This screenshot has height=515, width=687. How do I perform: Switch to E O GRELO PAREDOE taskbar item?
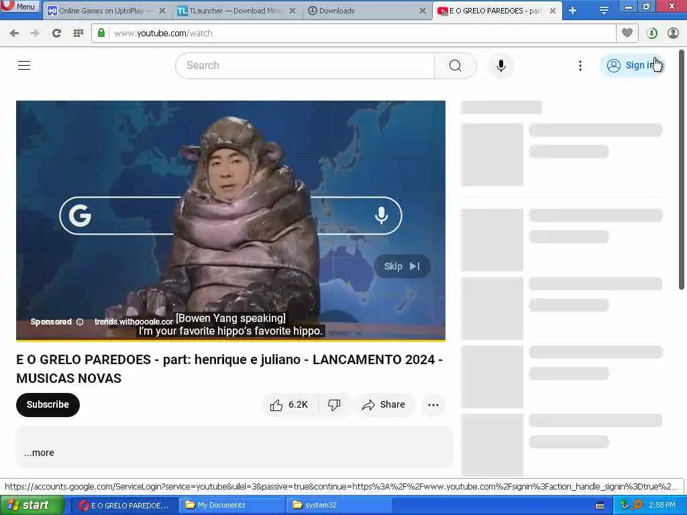tap(124, 506)
